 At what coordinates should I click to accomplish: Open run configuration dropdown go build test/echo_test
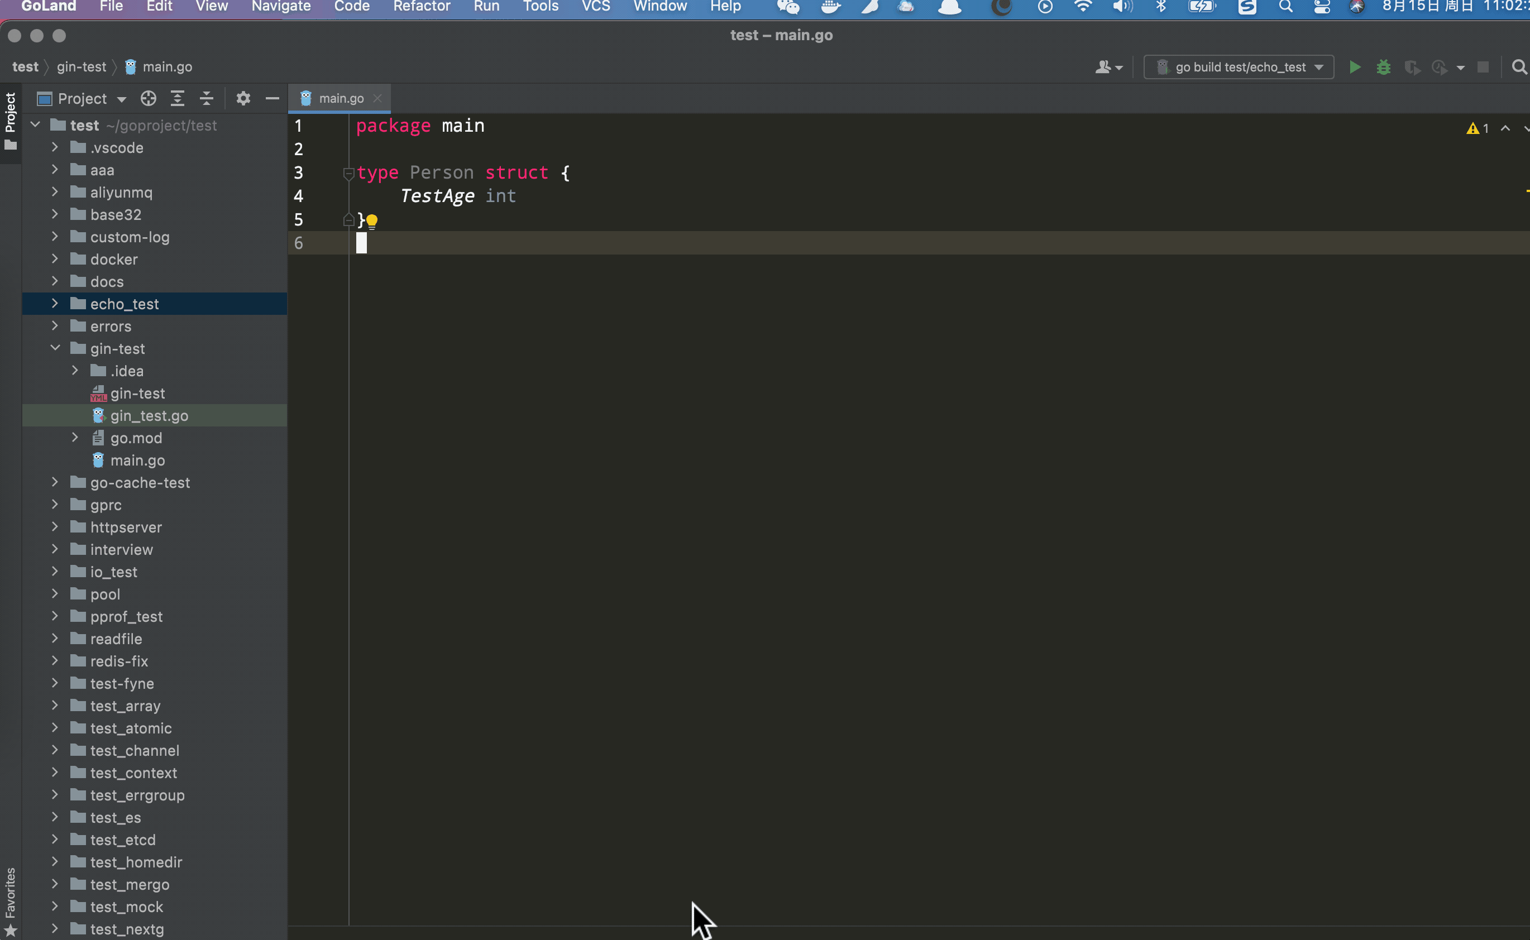(x=1239, y=67)
